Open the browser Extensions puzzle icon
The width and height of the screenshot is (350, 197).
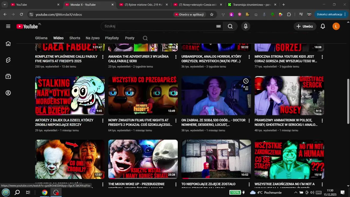point(289,15)
